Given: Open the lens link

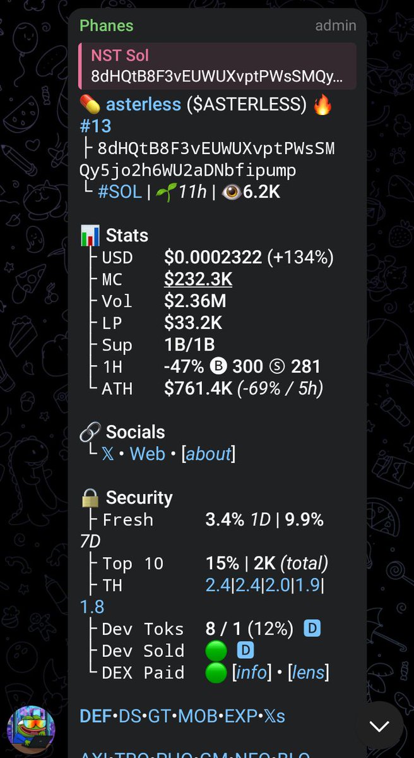Looking at the screenshot, I should (309, 672).
